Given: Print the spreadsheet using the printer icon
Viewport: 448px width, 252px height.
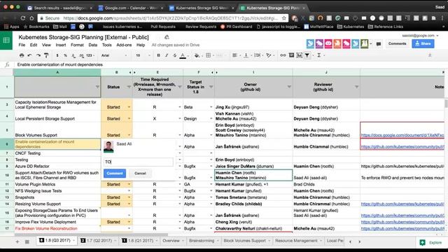Looking at the screenshot, I should pos(22,55).
